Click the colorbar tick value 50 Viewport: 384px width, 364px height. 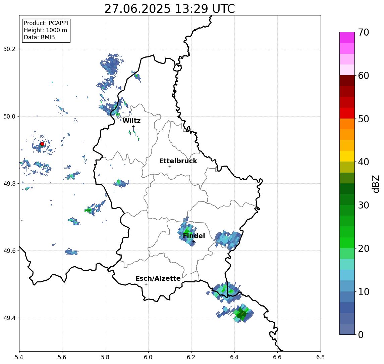pyautogui.click(x=364, y=119)
